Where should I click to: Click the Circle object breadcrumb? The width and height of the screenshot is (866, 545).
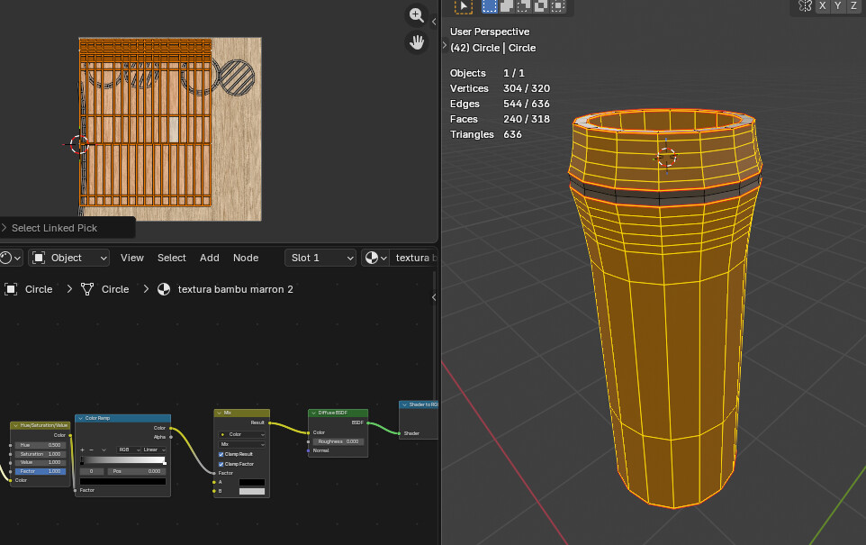point(39,289)
